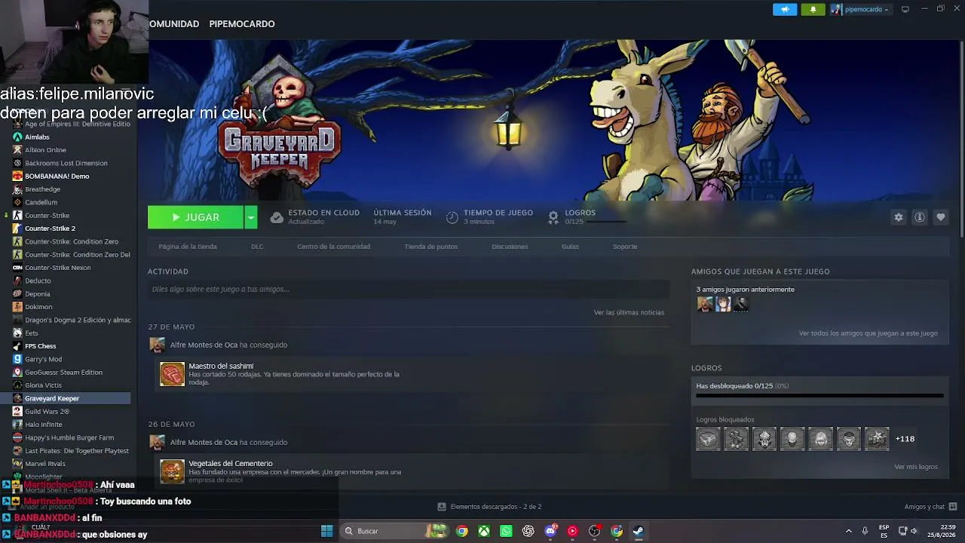Open WhatsApp from the taskbar
The height and width of the screenshot is (543, 965).
click(506, 531)
